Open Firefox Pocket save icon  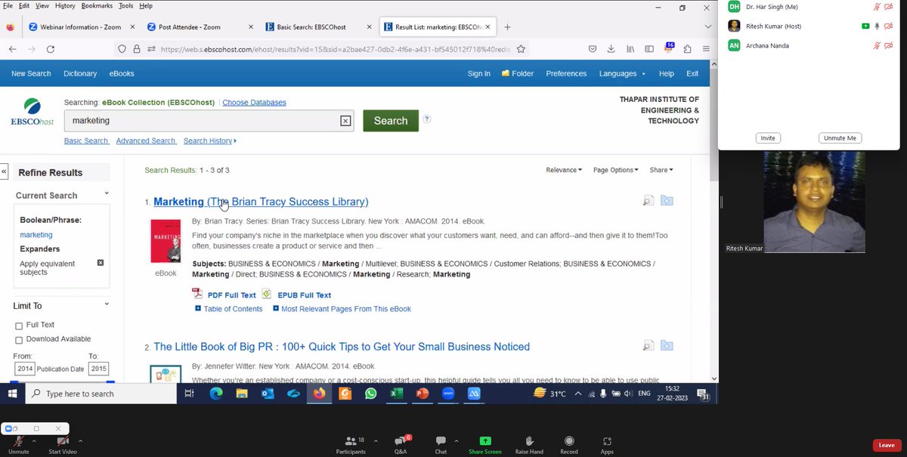point(593,49)
